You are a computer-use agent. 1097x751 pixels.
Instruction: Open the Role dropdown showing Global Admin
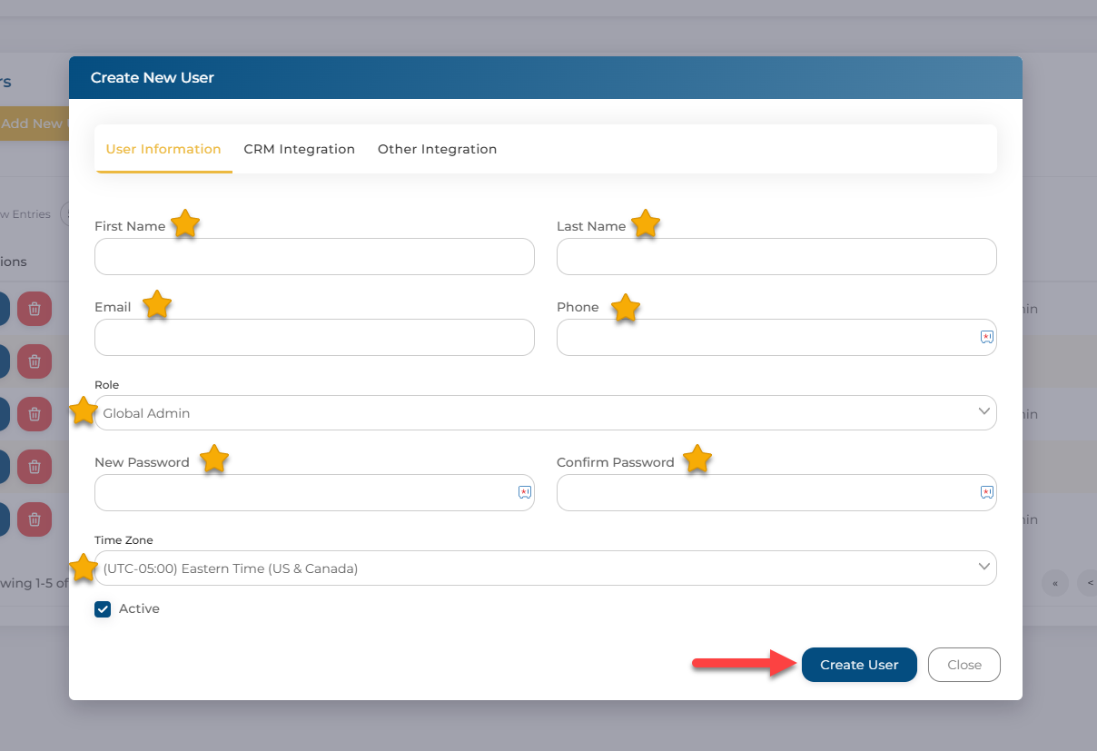[545, 413]
